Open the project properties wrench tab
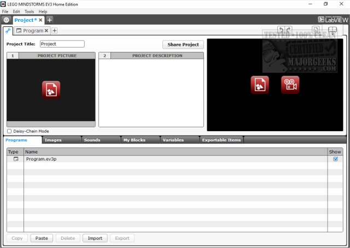The image size is (350, 248). [8, 31]
